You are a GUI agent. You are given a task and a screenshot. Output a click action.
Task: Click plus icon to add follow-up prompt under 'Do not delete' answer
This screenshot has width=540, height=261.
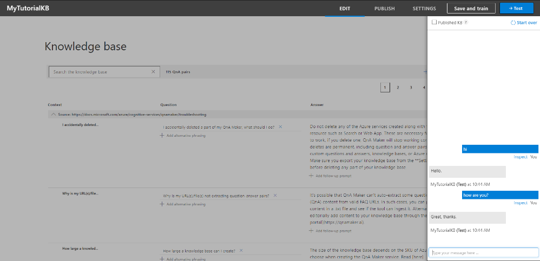(311, 176)
